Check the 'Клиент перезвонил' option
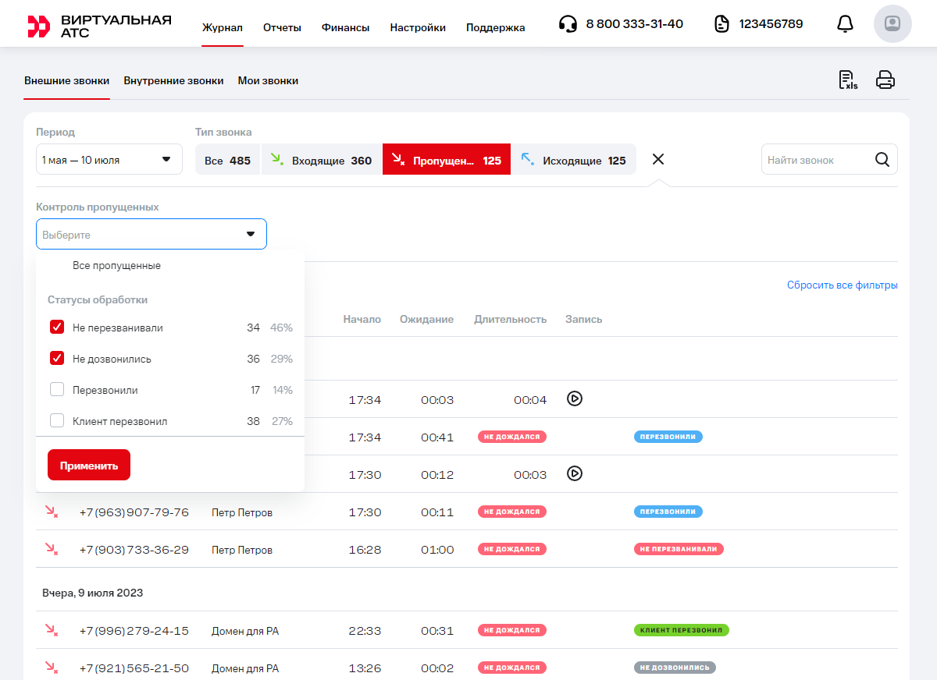Viewport: 937px width, 680px height. click(57, 421)
